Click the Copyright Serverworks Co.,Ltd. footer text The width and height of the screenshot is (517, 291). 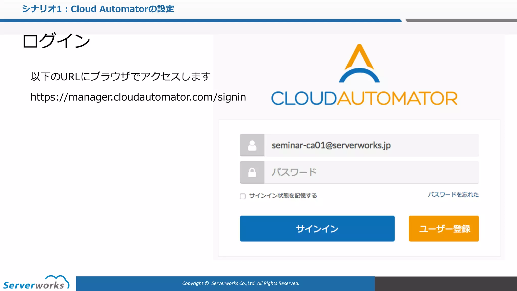(x=241, y=283)
